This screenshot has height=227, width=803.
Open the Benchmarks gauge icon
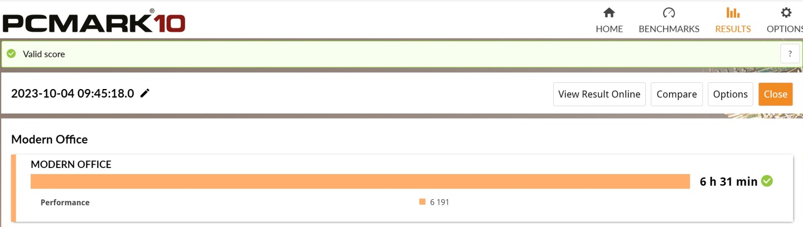coord(669,12)
